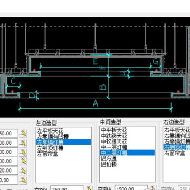Select the highlighted 左靠墙灯槽 list item

point(63,142)
